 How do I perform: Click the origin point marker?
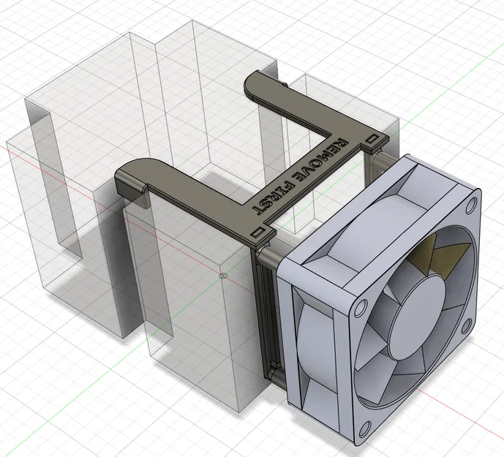tap(223, 276)
